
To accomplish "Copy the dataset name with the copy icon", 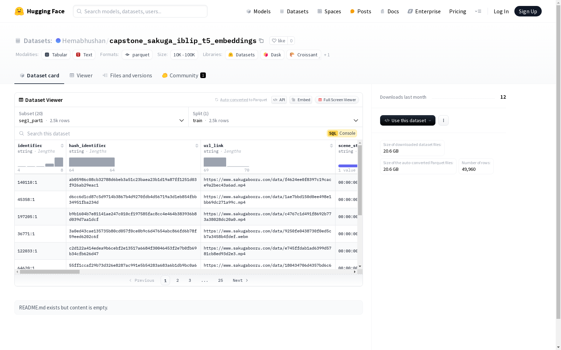I will [261, 41].
